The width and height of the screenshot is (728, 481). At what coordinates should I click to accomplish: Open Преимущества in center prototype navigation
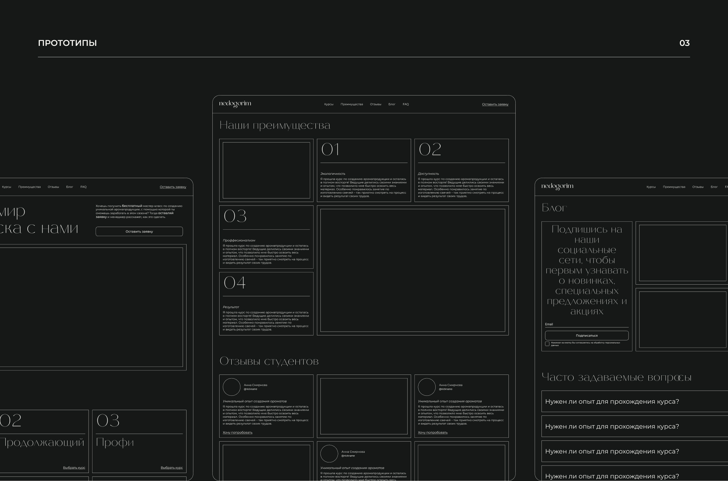point(351,104)
